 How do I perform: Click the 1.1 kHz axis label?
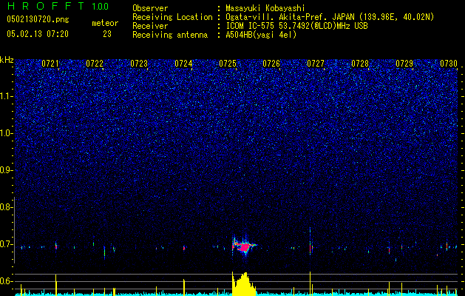pyautogui.click(x=7, y=96)
